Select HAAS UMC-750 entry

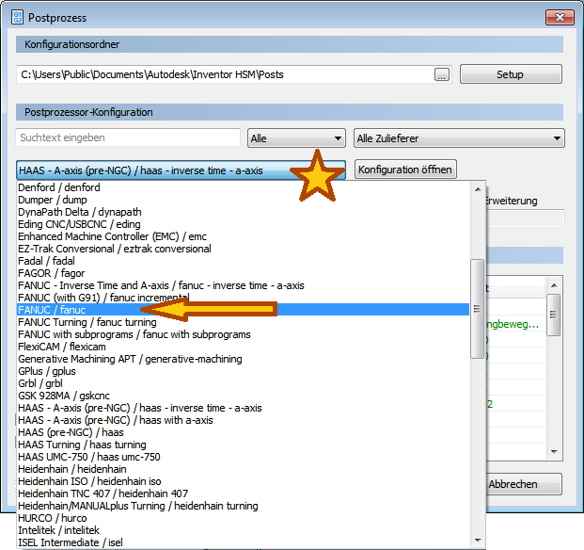pos(243,457)
